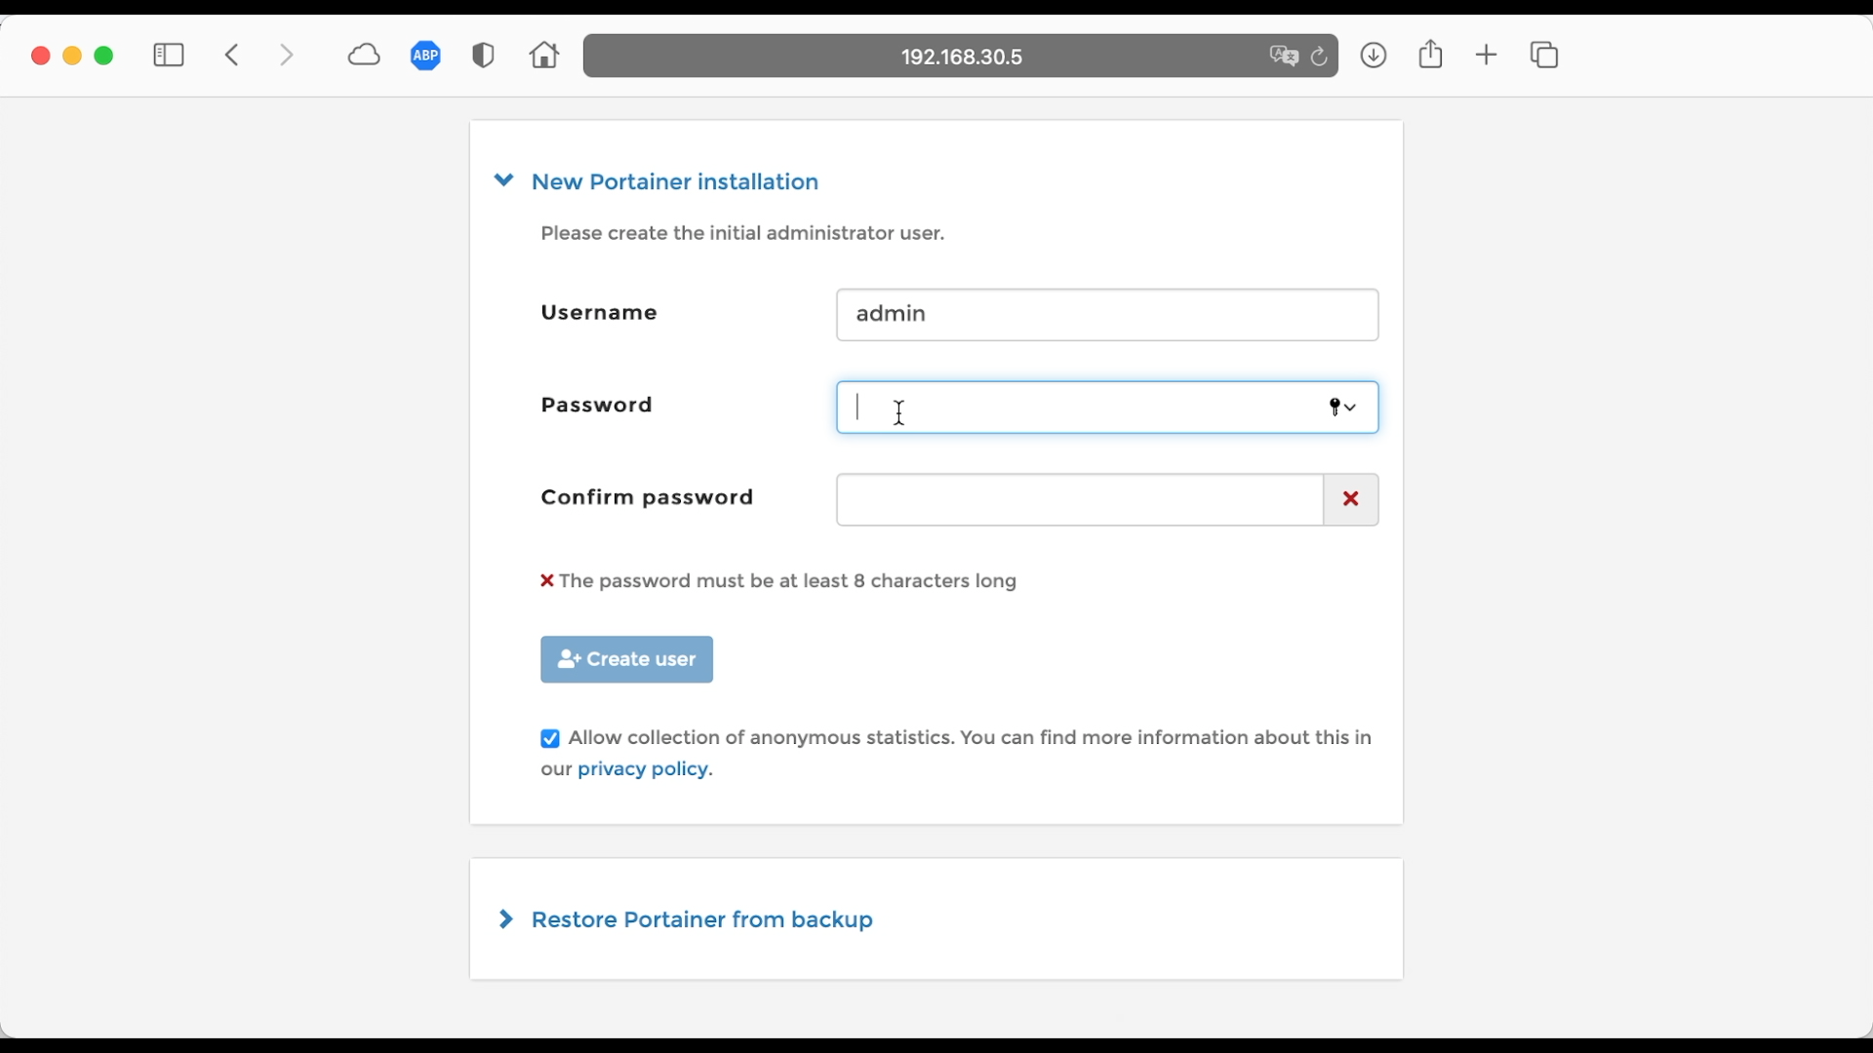Toggle the Safari sidebar icon

click(169, 56)
